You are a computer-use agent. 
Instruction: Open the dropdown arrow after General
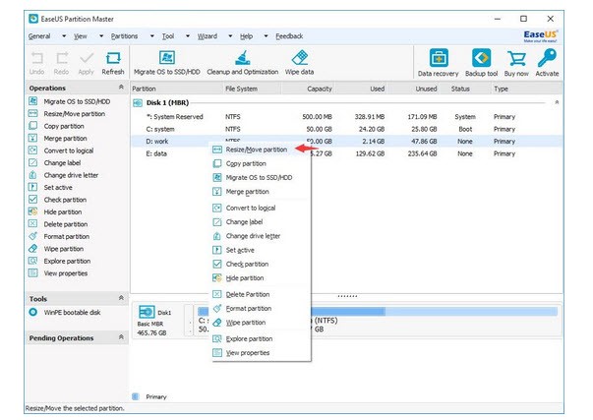pos(64,36)
